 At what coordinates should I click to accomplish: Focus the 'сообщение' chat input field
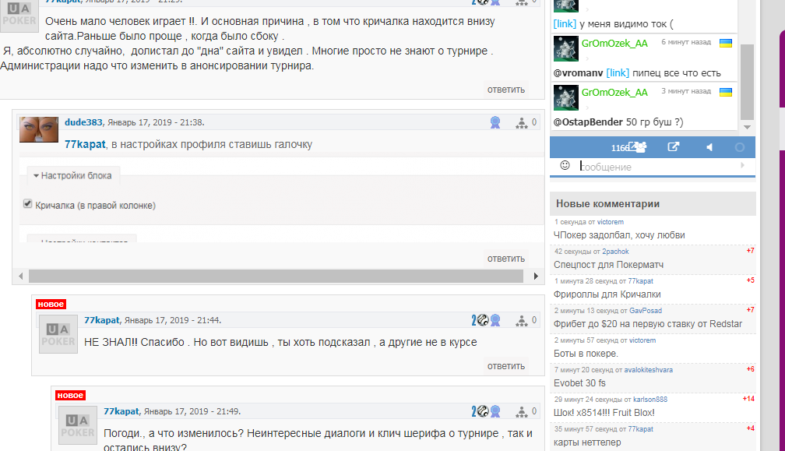656,167
